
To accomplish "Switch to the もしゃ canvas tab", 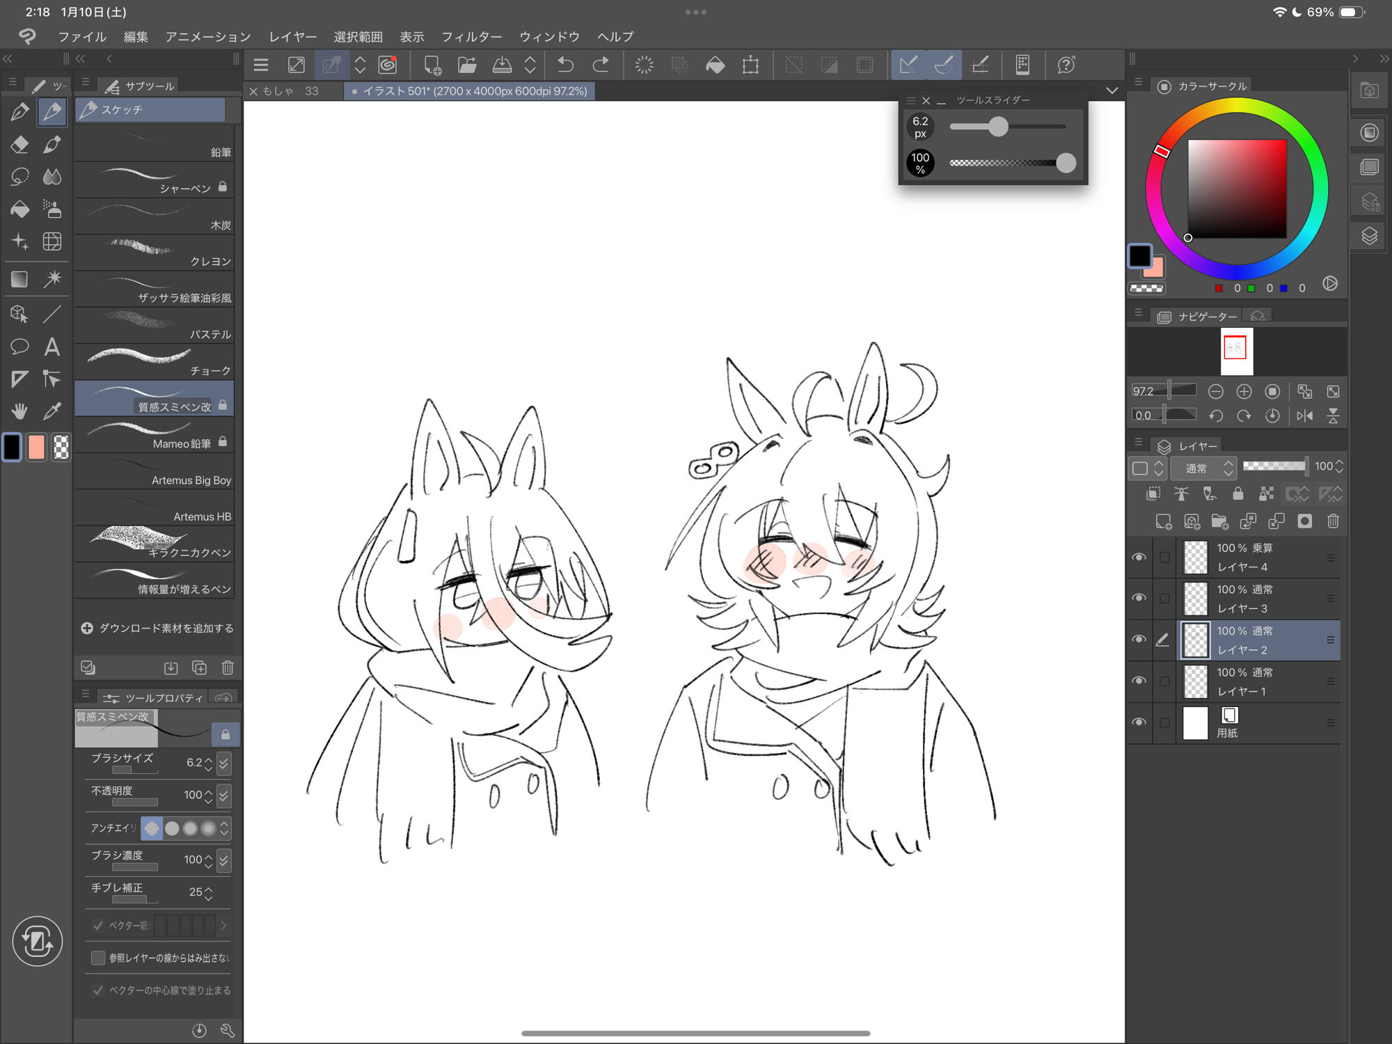I will (278, 91).
